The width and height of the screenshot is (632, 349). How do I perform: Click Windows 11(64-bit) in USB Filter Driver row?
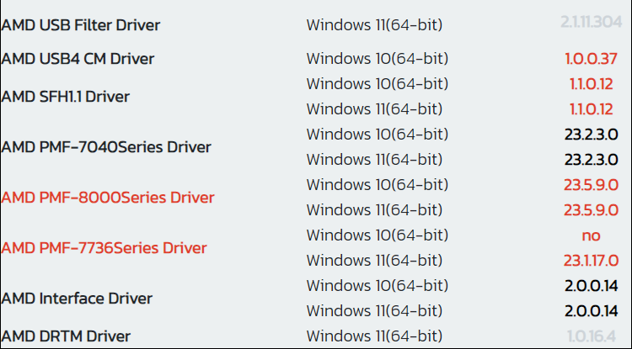click(374, 25)
